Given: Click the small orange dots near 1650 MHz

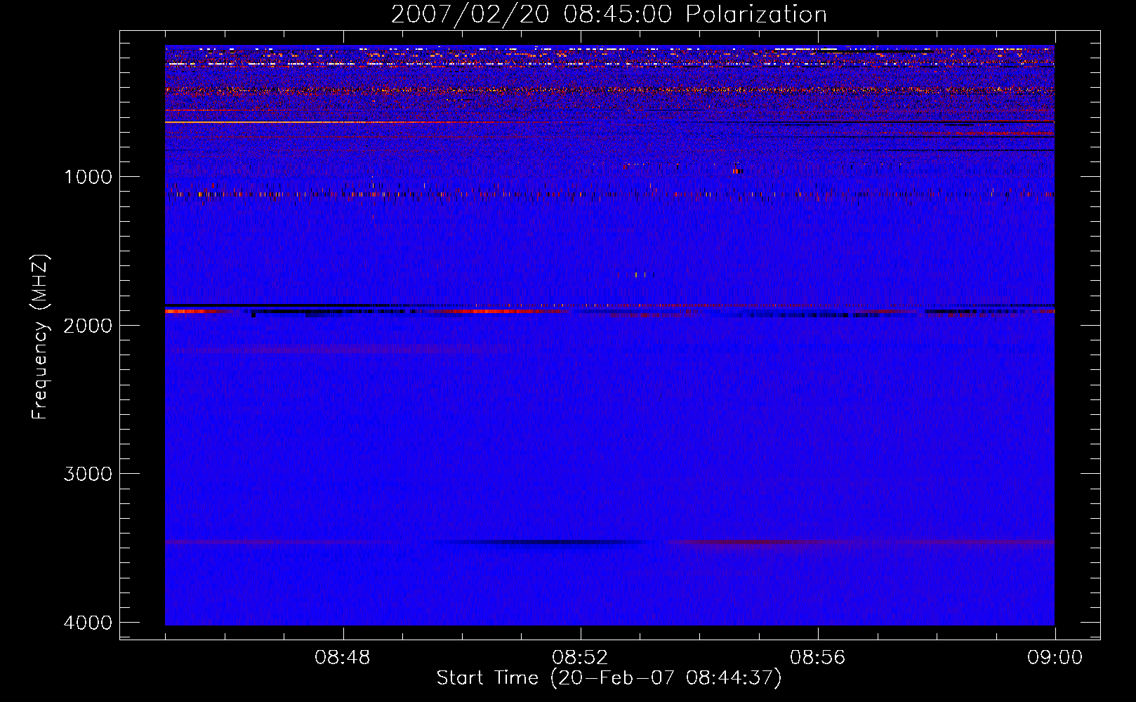Looking at the screenshot, I should [x=636, y=274].
